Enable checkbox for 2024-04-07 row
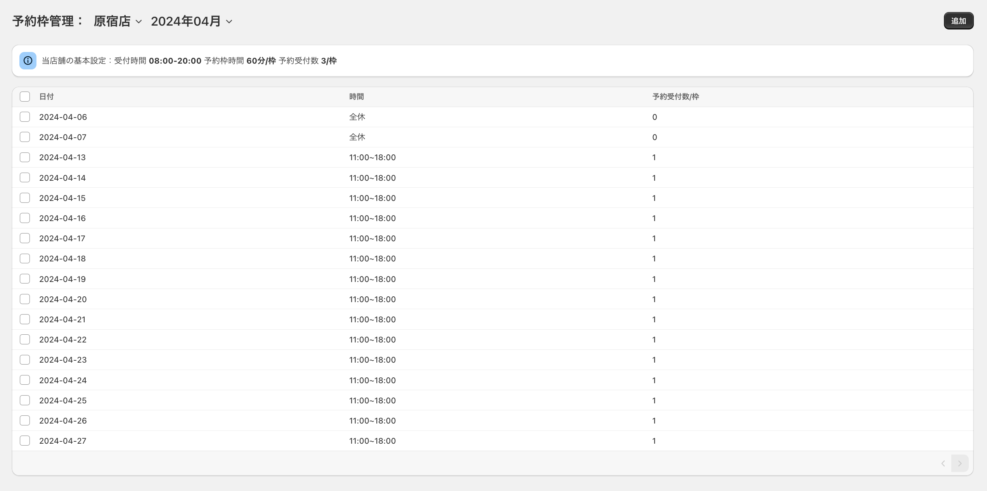 [x=25, y=137]
